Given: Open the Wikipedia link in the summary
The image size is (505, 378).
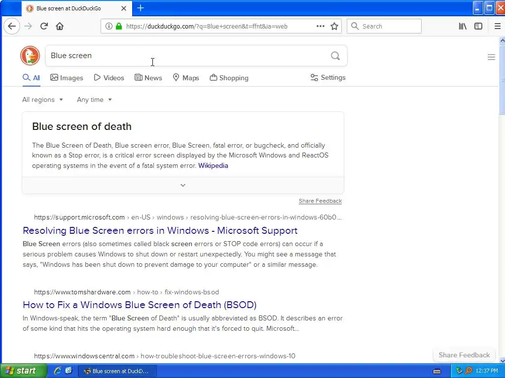Looking at the screenshot, I should point(213,165).
